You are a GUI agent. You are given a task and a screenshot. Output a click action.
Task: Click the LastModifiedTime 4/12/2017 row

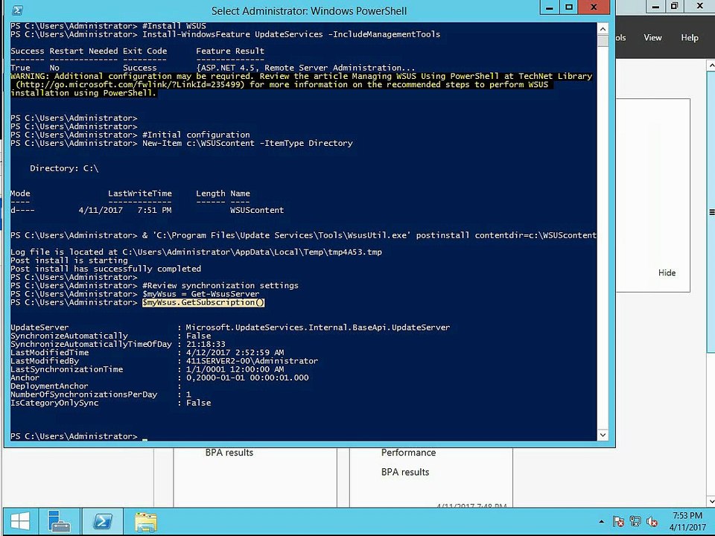[x=147, y=352]
